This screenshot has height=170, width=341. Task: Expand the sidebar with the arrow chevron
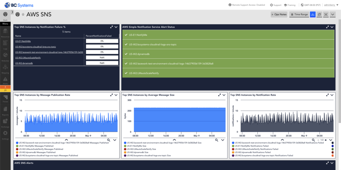tap(12, 12)
